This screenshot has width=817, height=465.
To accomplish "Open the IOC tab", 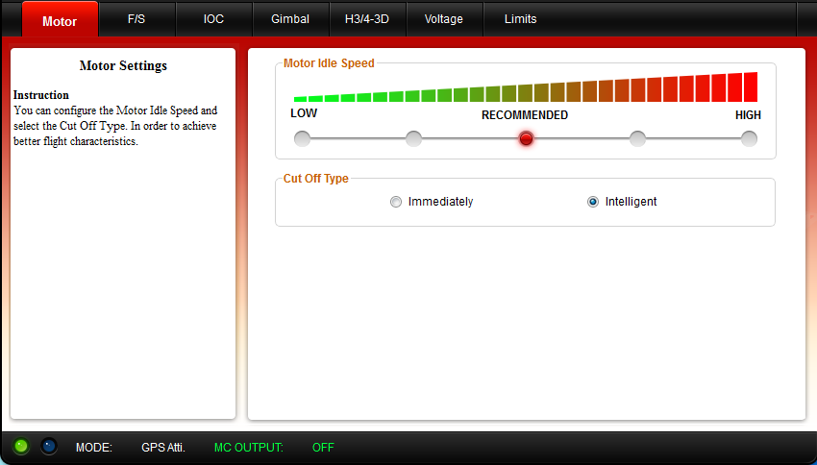I will (x=213, y=19).
